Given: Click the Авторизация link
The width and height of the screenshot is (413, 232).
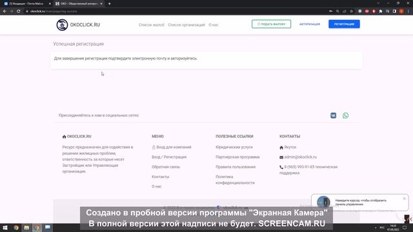Looking at the screenshot, I should [x=310, y=24].
